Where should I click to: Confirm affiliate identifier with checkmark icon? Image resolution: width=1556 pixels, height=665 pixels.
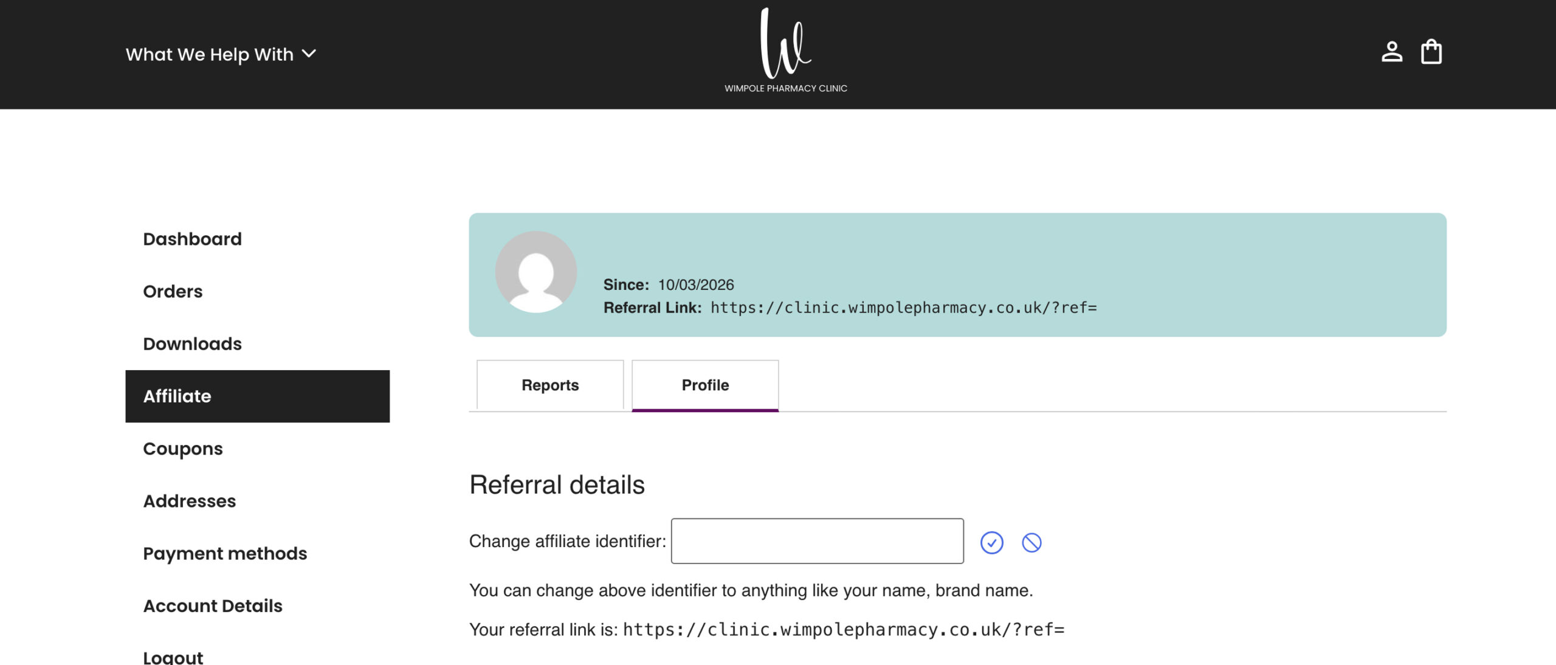coord(991,542)
